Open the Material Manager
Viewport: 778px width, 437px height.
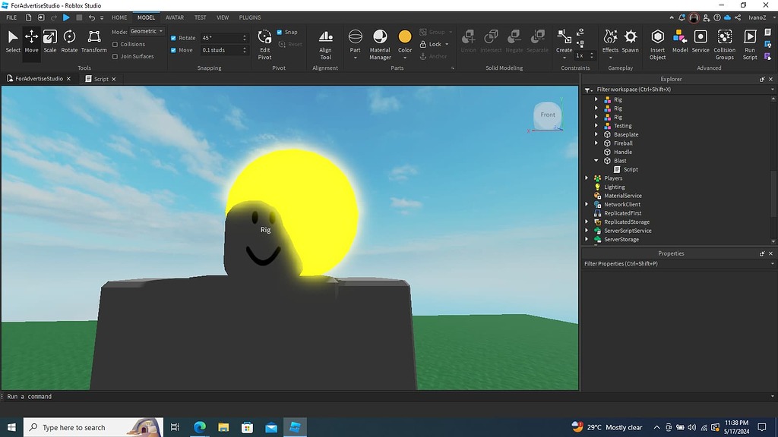click(379, 42)
